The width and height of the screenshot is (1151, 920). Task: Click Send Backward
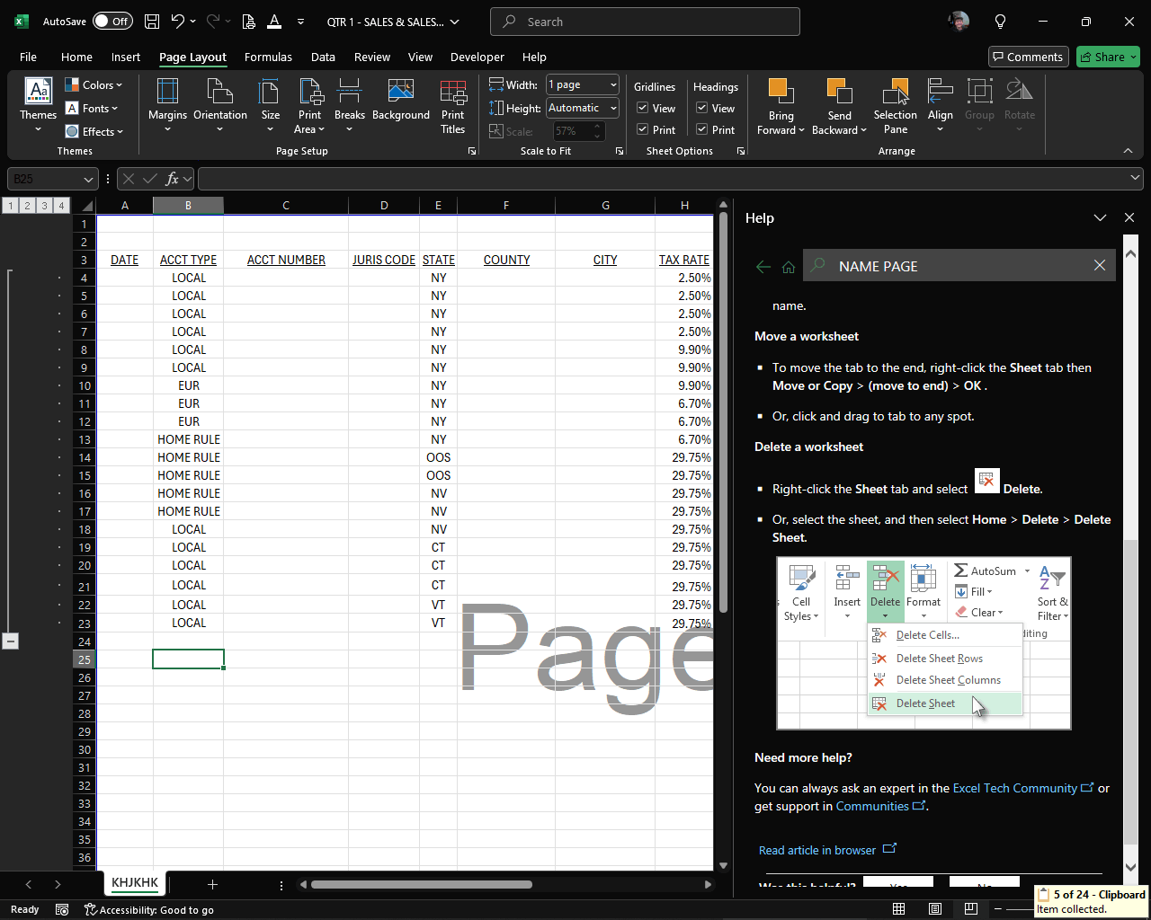pos(839,106)
